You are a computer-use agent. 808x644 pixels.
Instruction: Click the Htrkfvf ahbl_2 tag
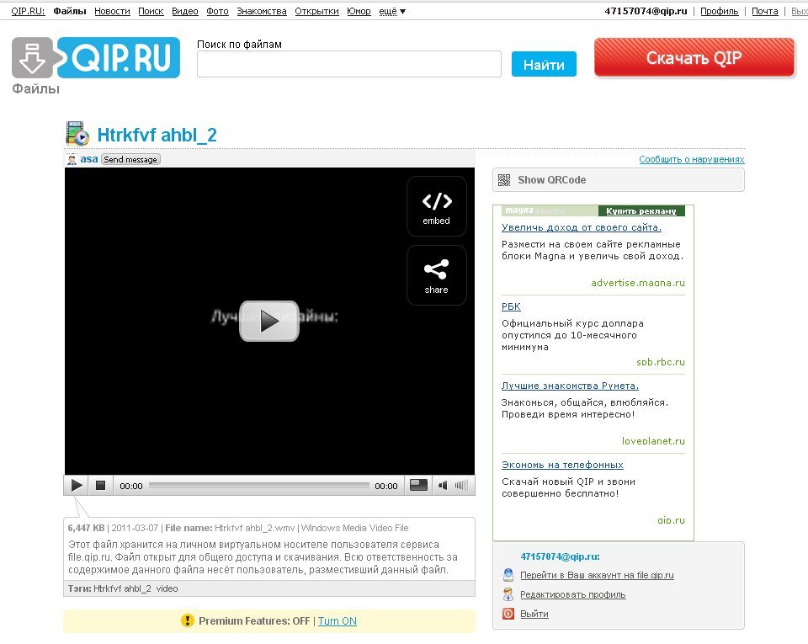(122, 588)
